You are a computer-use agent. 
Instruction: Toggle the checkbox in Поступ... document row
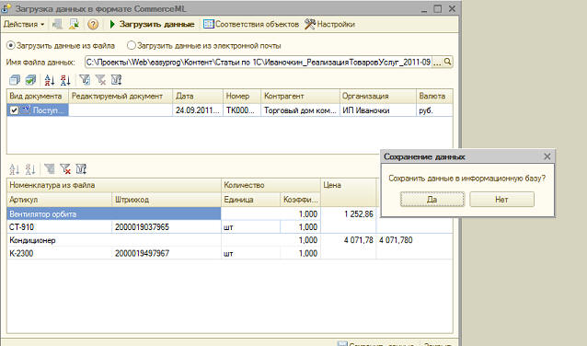point(14,110)
